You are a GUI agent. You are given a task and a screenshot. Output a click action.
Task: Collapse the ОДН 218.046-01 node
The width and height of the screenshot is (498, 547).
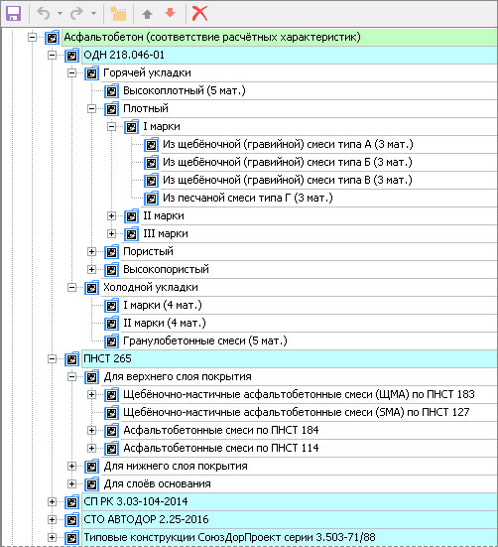pos(52,56)
